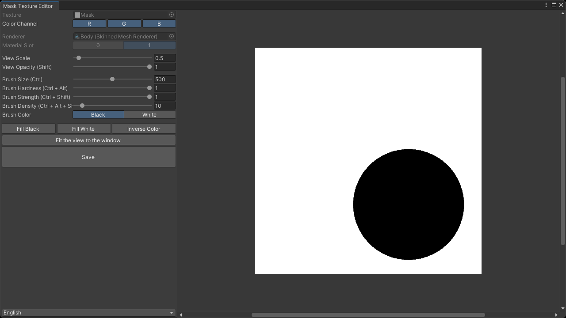Click the Mask texture preview swatch

click(x=77, y=14)
